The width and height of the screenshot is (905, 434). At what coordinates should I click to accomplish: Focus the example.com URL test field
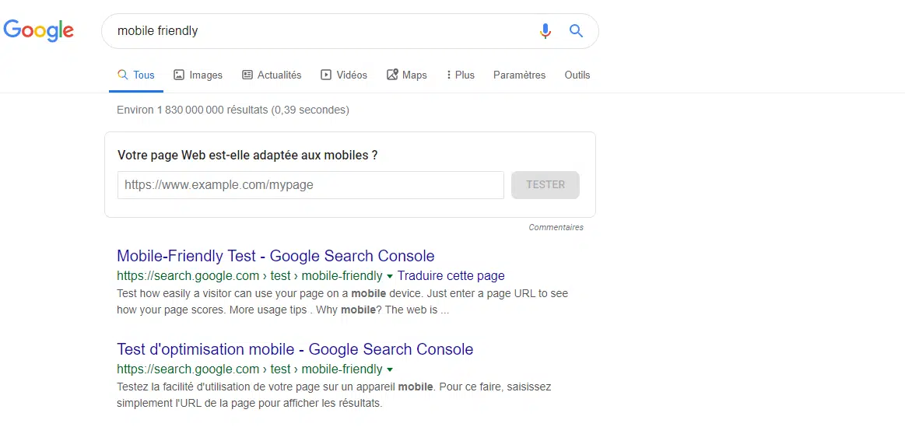[x=310, y=185]
